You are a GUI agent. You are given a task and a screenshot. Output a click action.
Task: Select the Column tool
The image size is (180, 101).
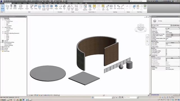click(27, 7)
